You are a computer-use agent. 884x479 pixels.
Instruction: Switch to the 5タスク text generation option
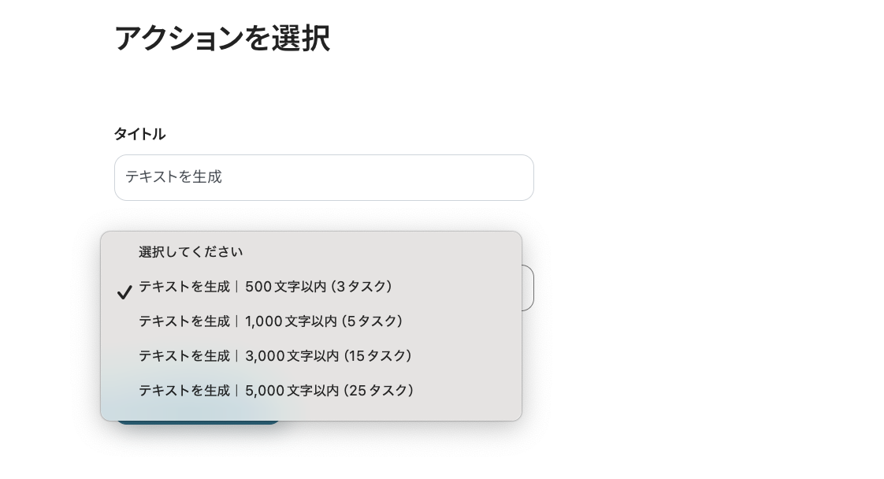(x=270, y=321)
